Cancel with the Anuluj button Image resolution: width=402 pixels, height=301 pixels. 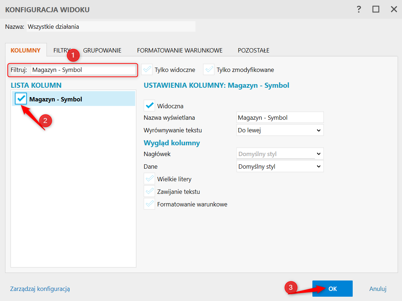pyautogui.click(x=378, y=289)
